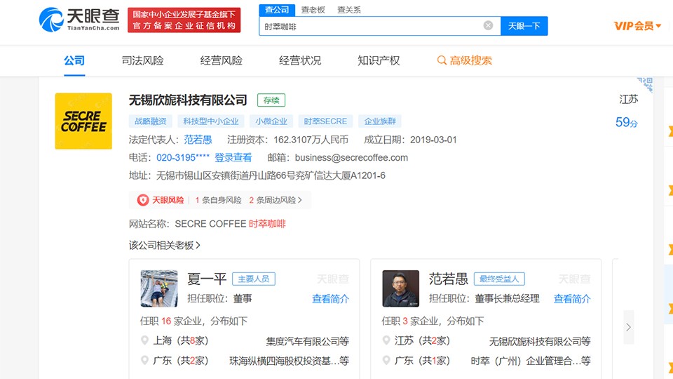Viewport: 673px width, 379px height.
Task: Click highlighted 时萃咖啡 website name
Action: point(267,224)
